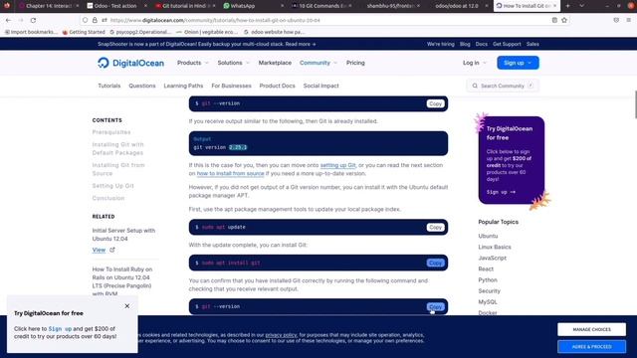Switch to the 'odoo/odoo at 12.0' tab
Screen dimensions: 637x358
(x=457, y=6)
